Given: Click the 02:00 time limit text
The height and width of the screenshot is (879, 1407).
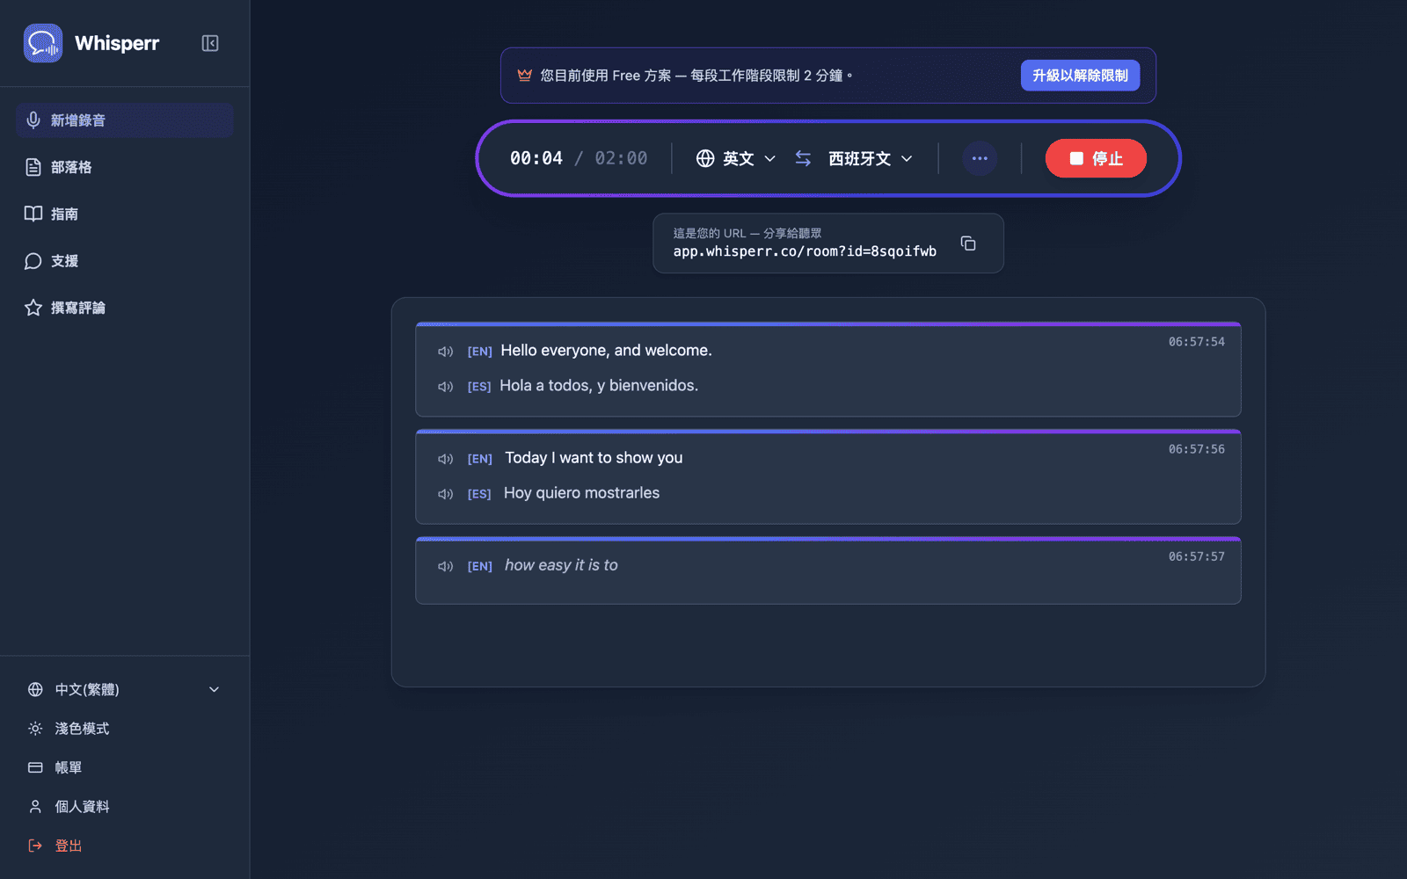Looking at the screenshot, I should (x=621, y=158).
